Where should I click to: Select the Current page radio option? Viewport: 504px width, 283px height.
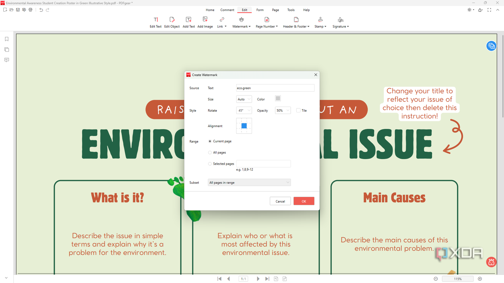210,141
